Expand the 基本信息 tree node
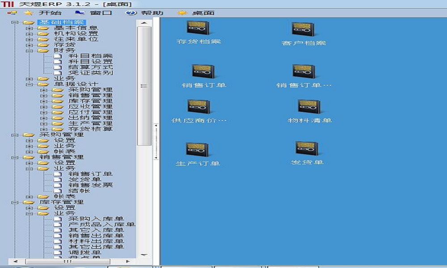The height and width of the screenshot is (268, 447). (30, 28)
